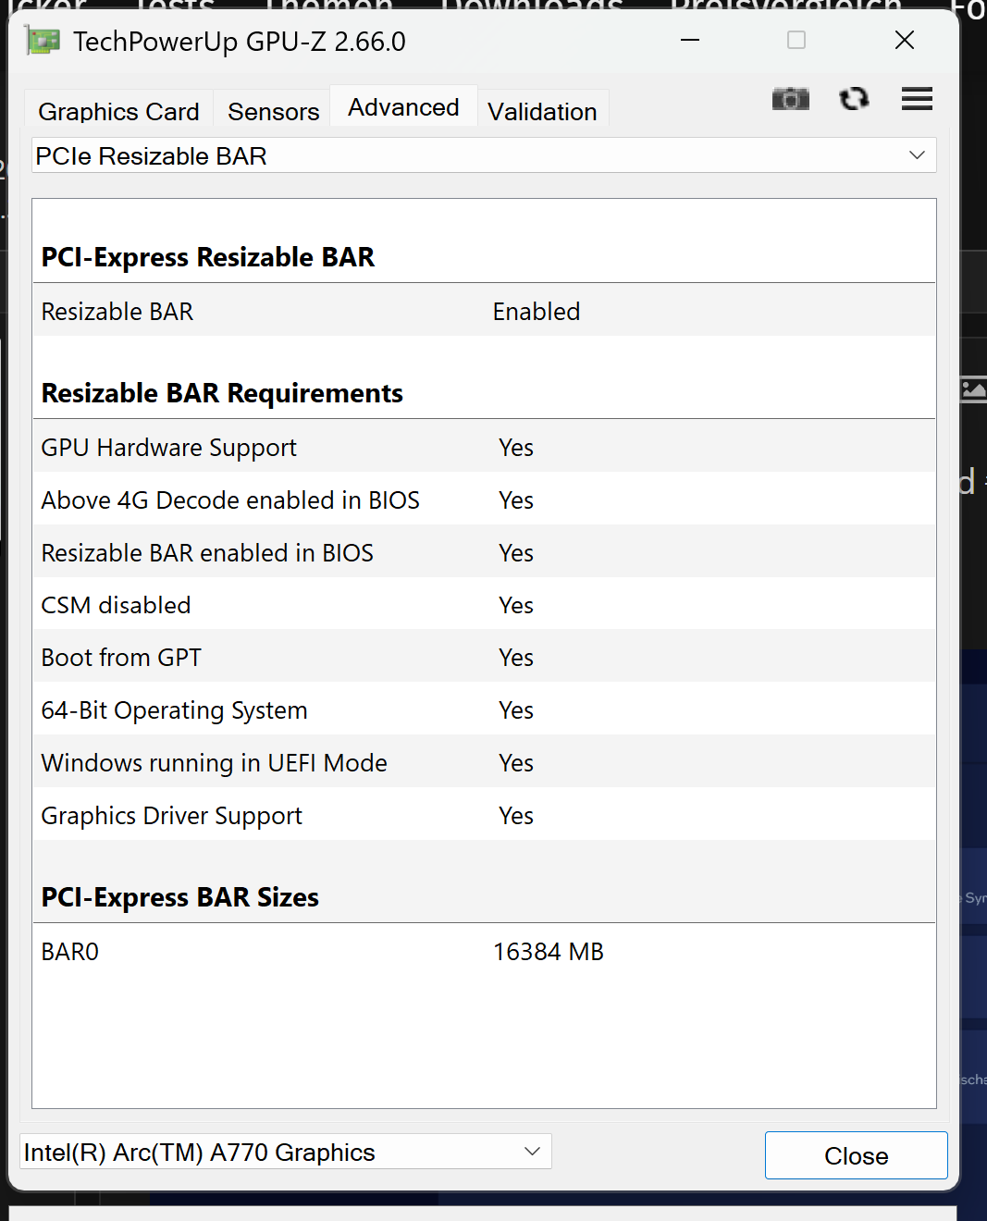Click the refresh arrows icon
The width and height of the screenshot is (987, 1221).
pos(854,99)
